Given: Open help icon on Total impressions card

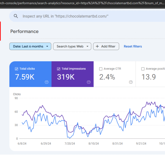Looking at the screenshot, I should (x=89, y=82).
